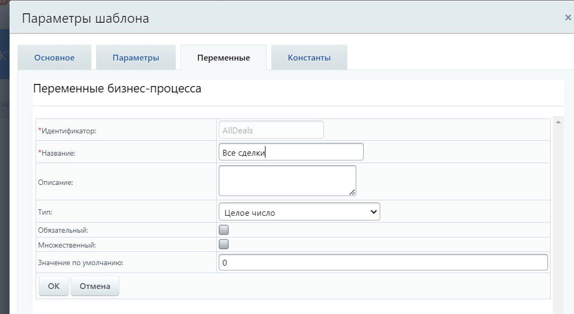
Task: Click the Значение по умолчанию label text
Action: 80,262
